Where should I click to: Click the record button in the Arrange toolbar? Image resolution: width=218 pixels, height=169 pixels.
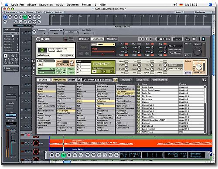[x=16, y=17]
